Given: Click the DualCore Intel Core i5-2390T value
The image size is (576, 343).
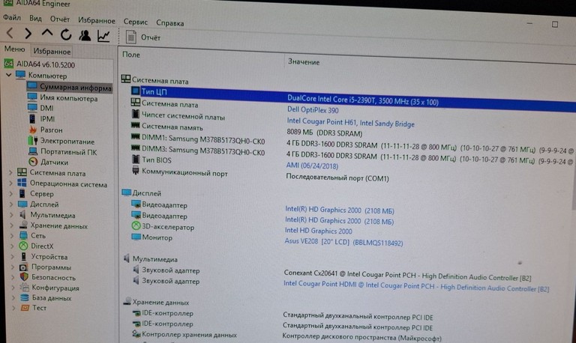Looking at the screenshot, I should coord(363,100).
